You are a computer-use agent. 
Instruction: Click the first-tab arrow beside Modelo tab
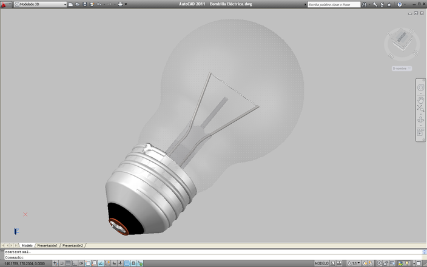[3, 246]
